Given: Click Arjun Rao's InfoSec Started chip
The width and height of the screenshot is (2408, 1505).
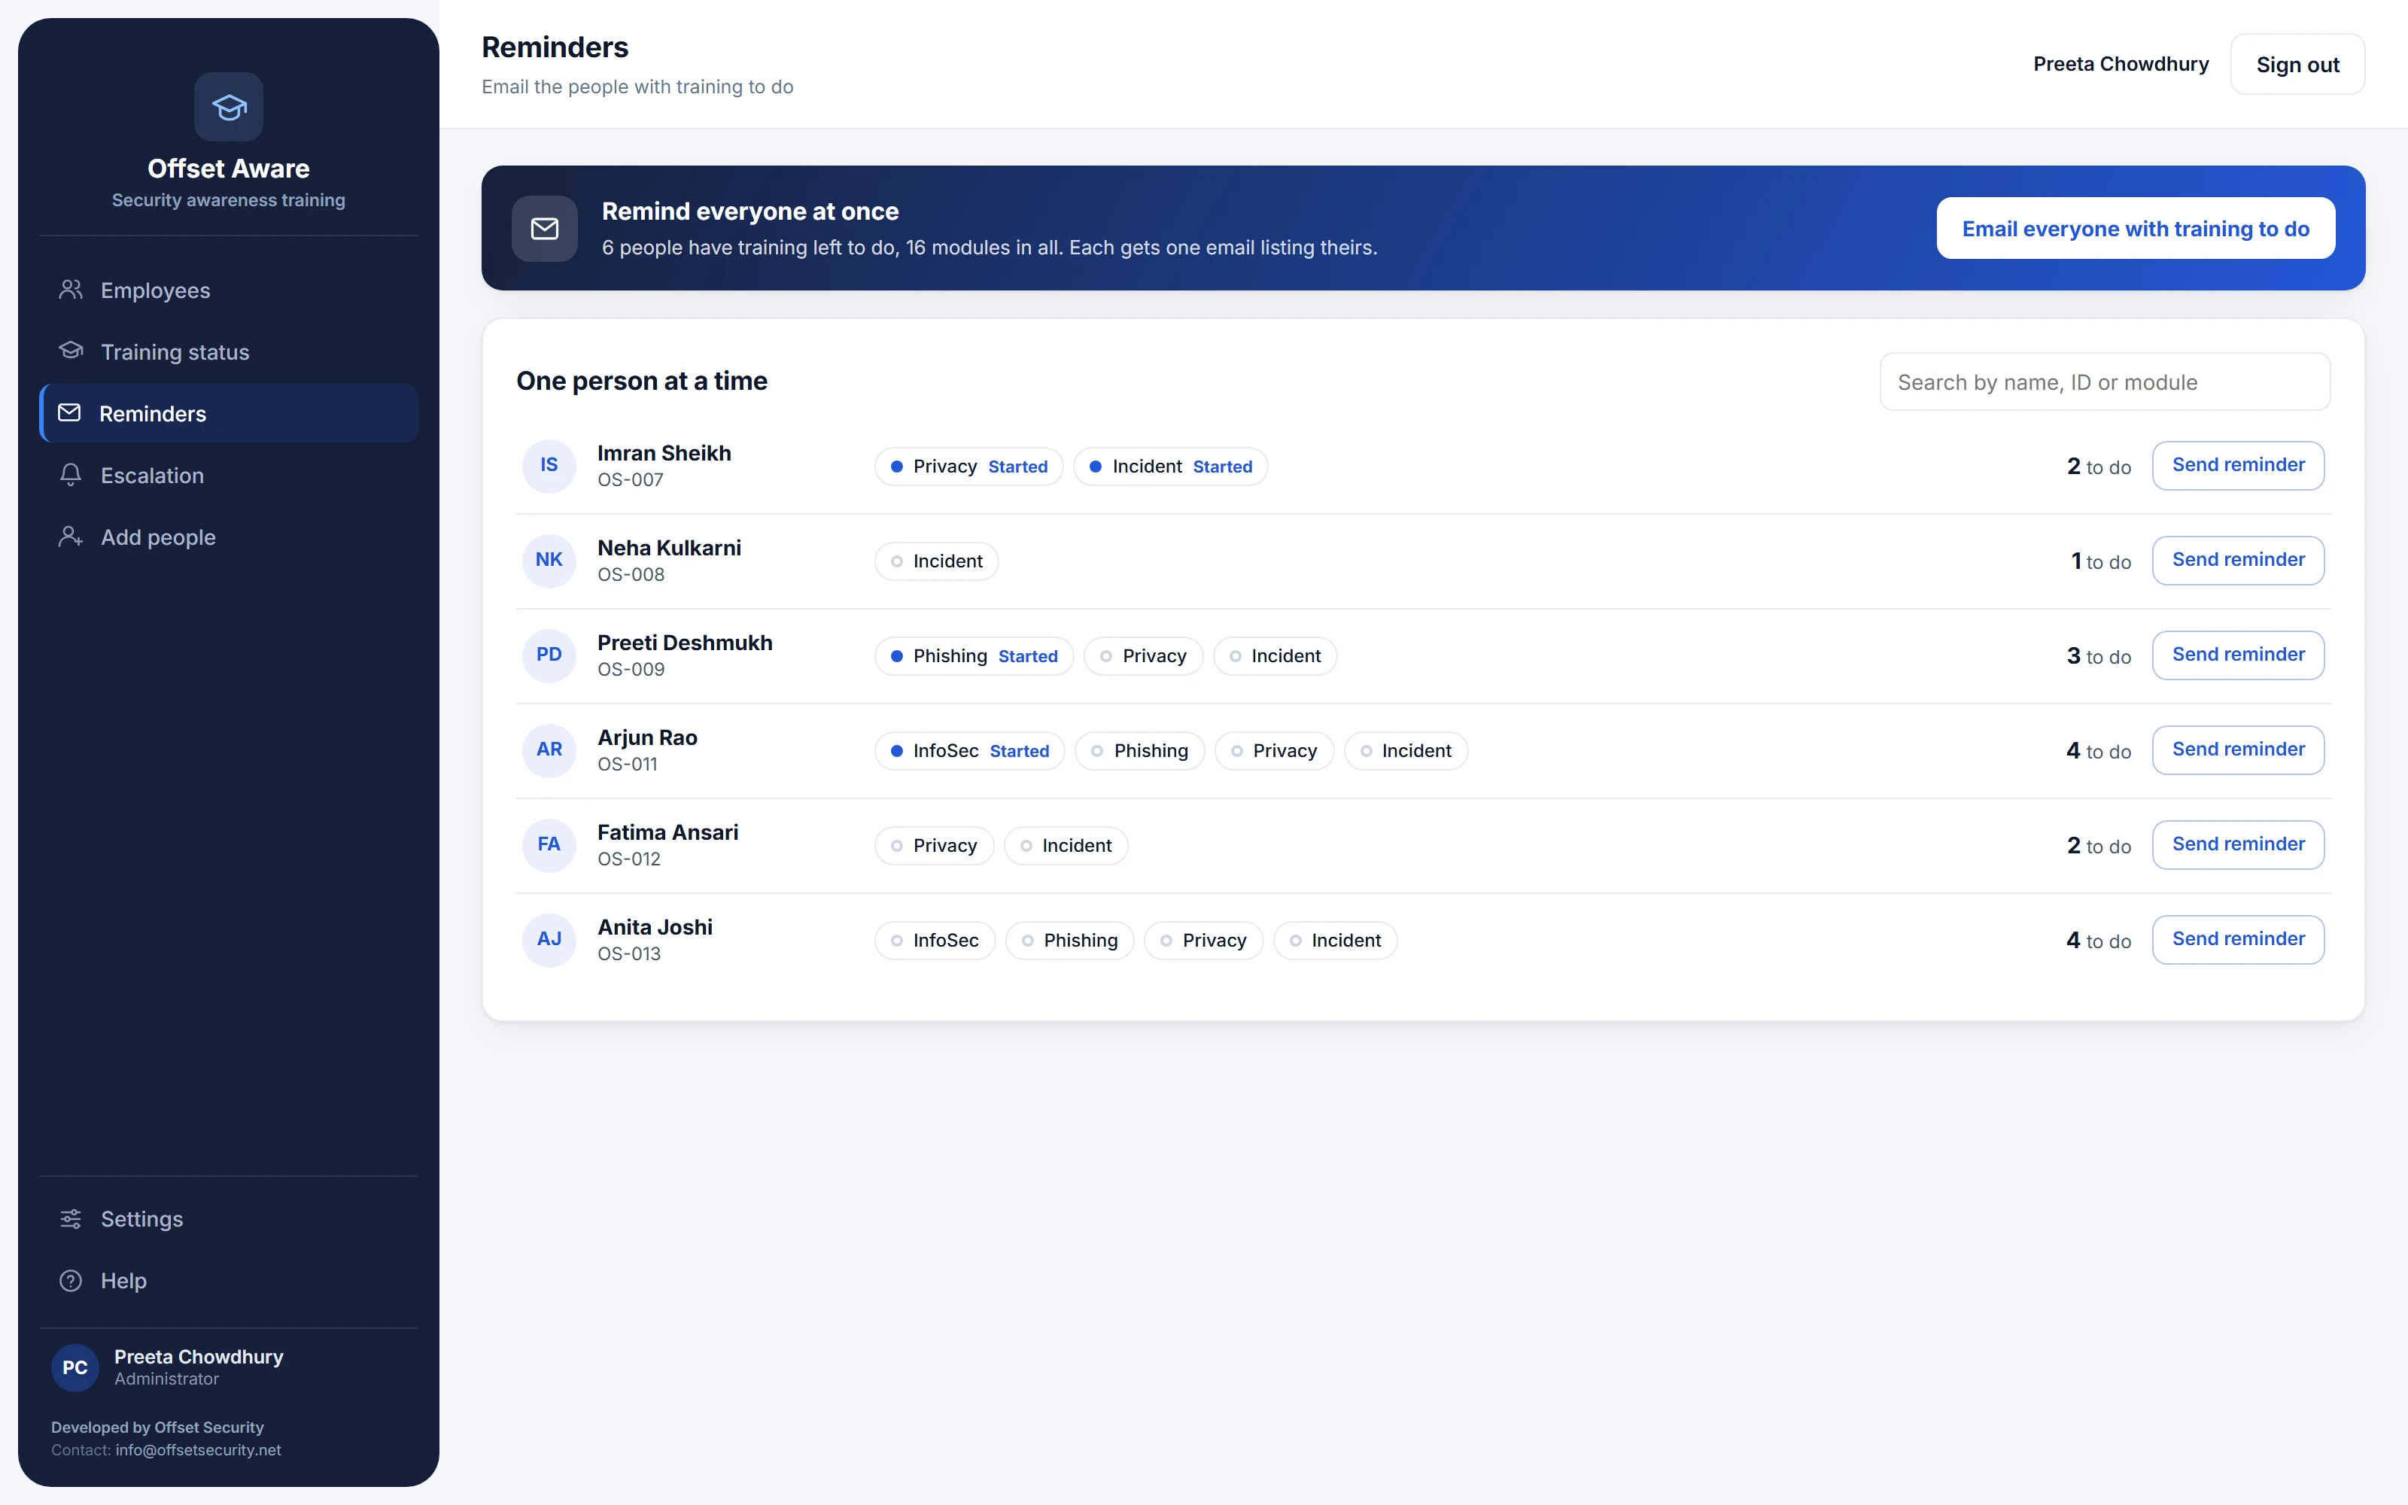Looking at the screenshot, I should (970, 750).
